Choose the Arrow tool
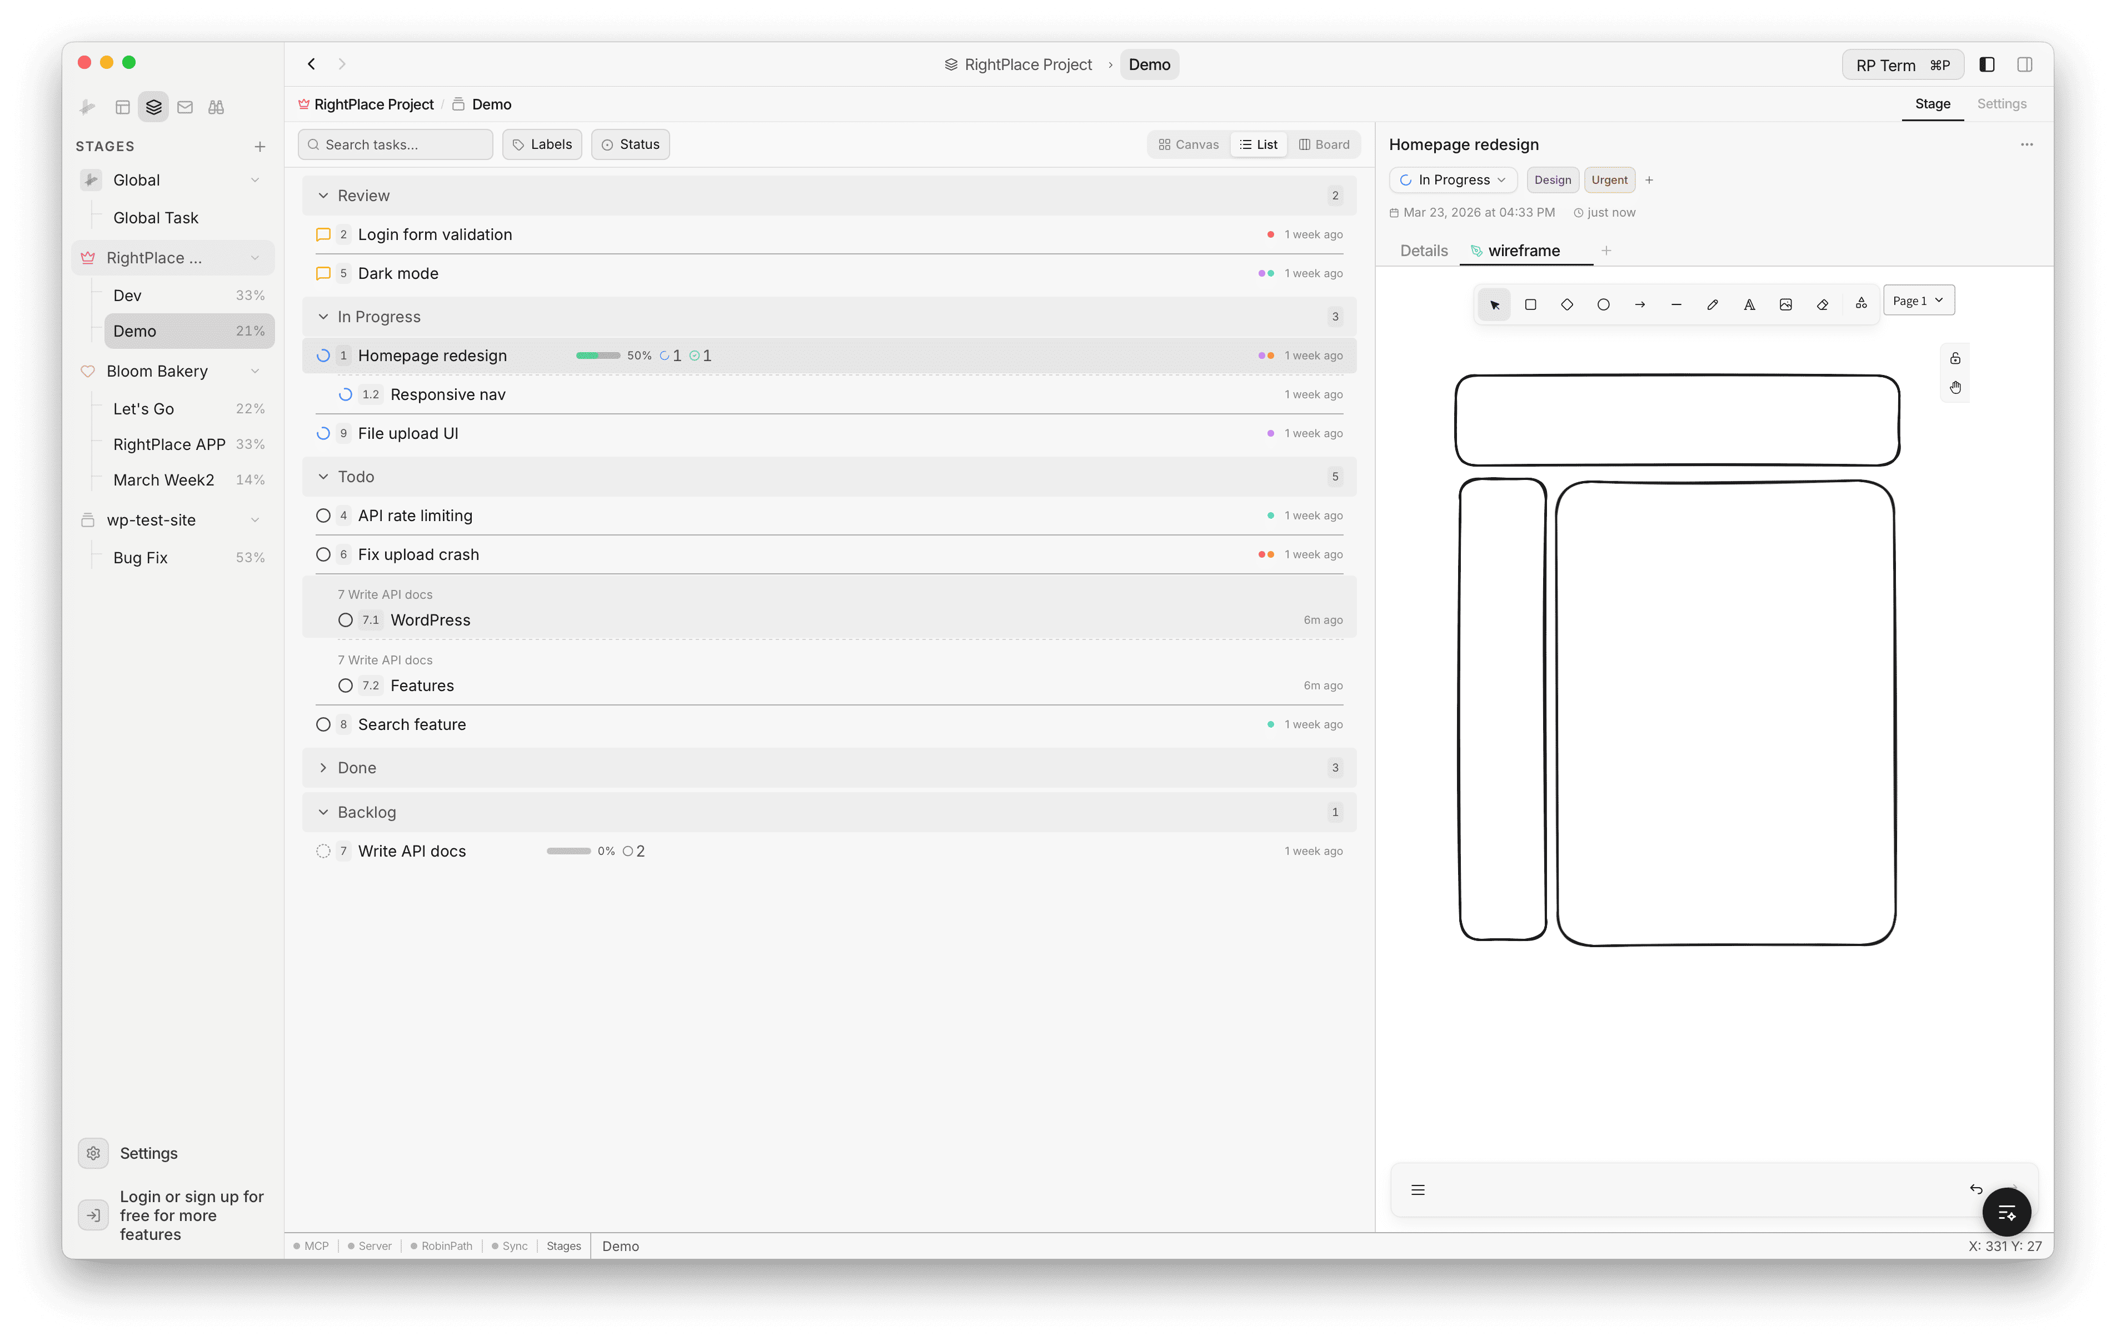This screenshot has height=1341, width=2116. tap(1640, 304)
